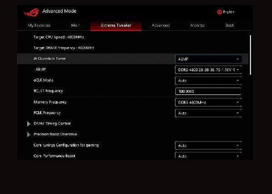The height and width of the screenshot is (194, 272).
Task: Open Ai Overclock Tuner dropdown set to AEMP
Action: click(209, 59)
